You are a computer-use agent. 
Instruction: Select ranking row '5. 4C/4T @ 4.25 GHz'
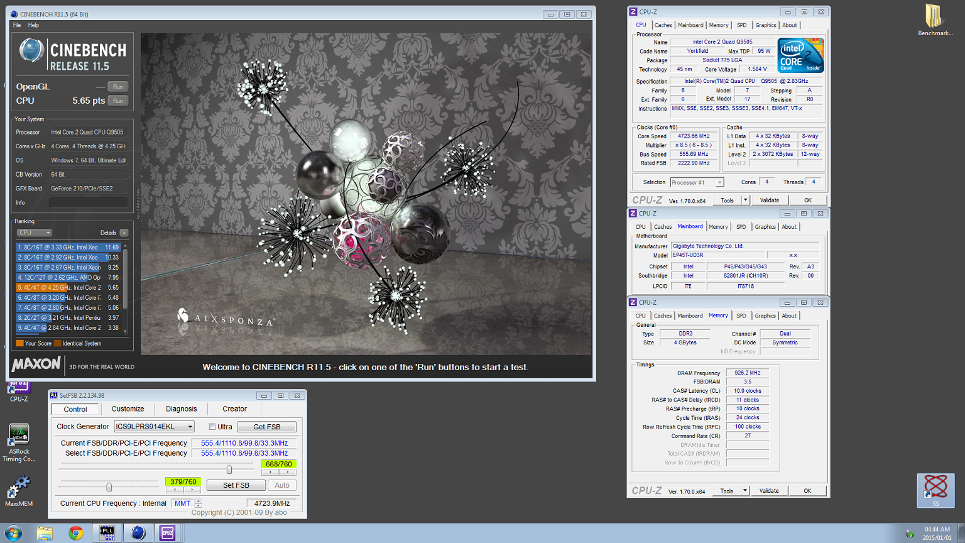68,287
